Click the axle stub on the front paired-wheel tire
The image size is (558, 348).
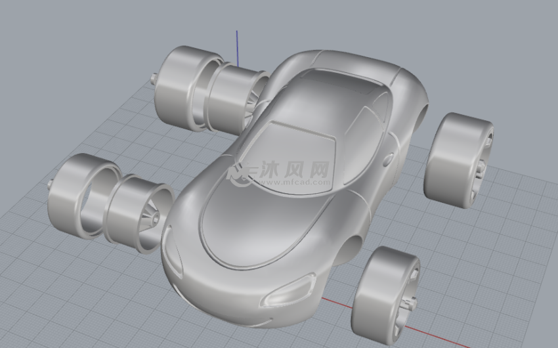point(51,183)
